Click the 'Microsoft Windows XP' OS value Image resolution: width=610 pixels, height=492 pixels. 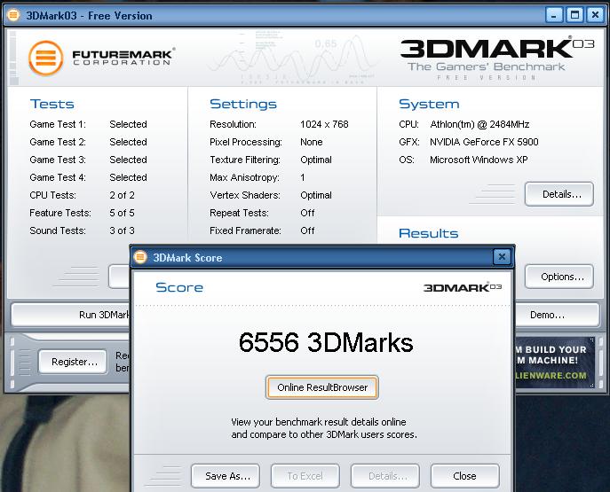click(x=479, y=160)
